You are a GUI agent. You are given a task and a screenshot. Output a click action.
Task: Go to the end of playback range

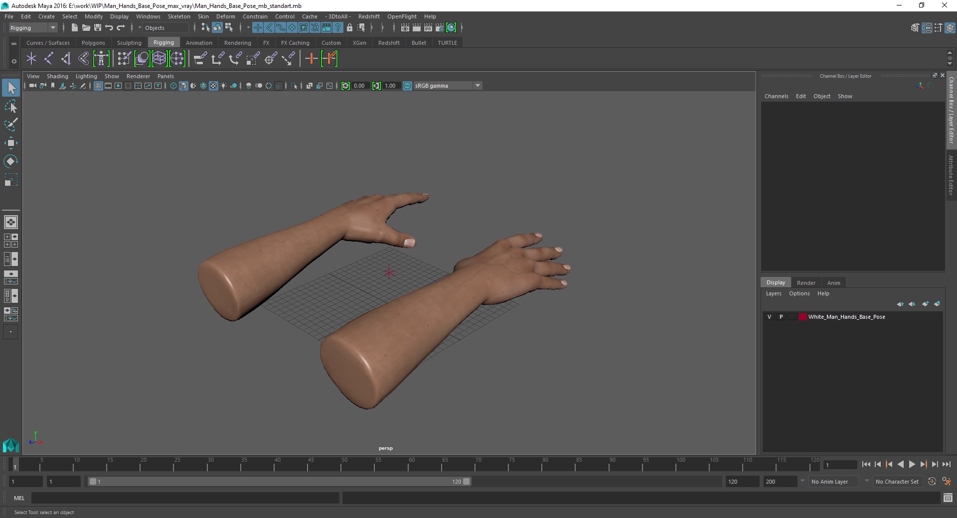click(946, 464)
